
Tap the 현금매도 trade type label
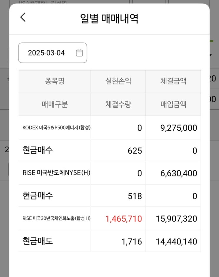[38, 241]
